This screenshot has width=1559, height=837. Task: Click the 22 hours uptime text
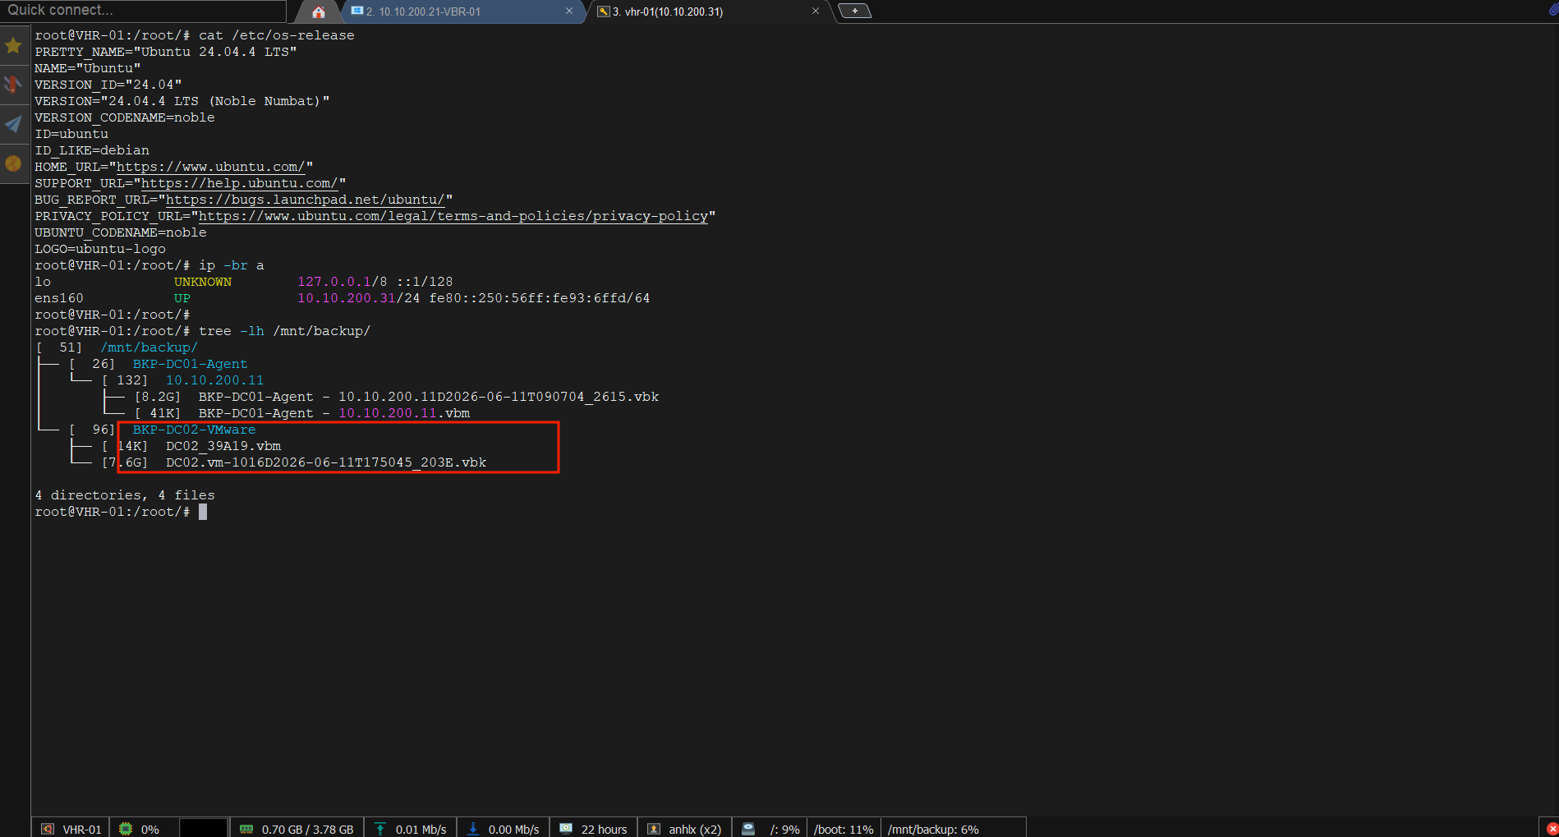605,830
